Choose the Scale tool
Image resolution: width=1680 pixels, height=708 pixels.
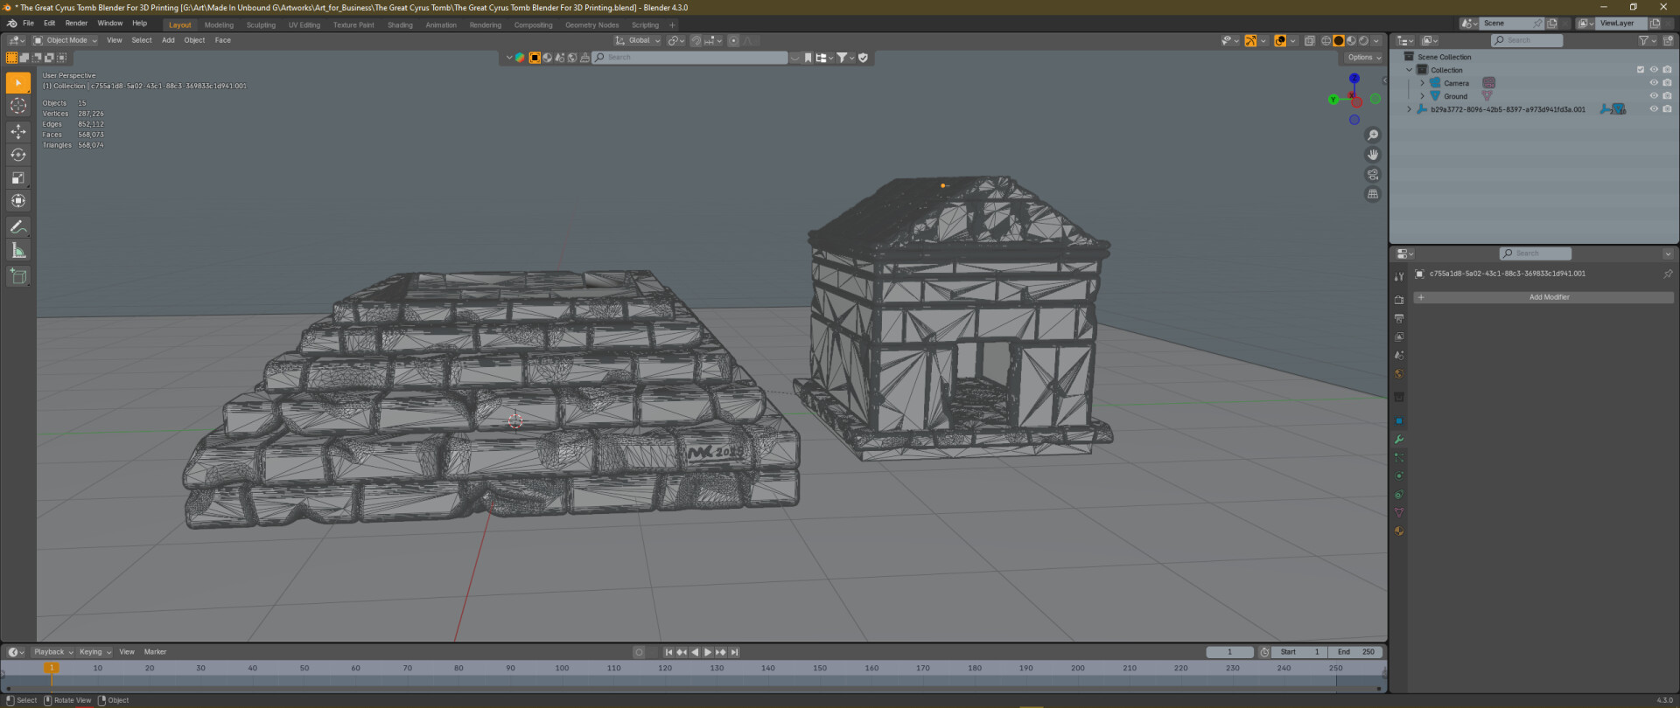coord(17,178)
